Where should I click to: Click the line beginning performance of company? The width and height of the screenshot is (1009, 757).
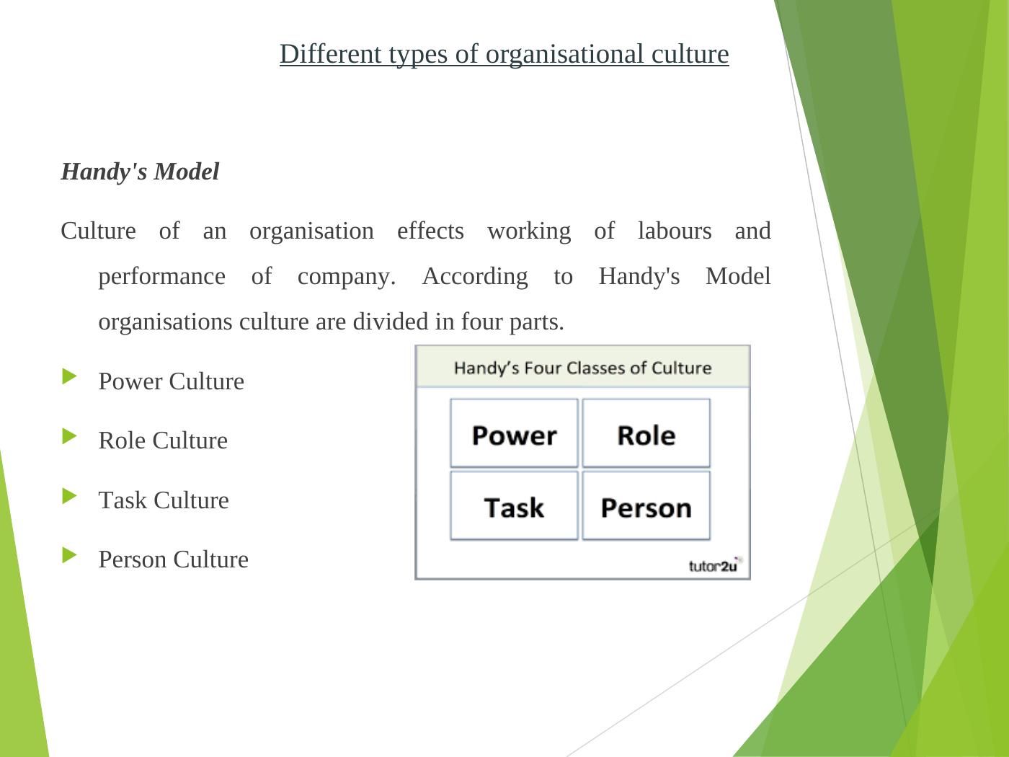coord(434,277)
